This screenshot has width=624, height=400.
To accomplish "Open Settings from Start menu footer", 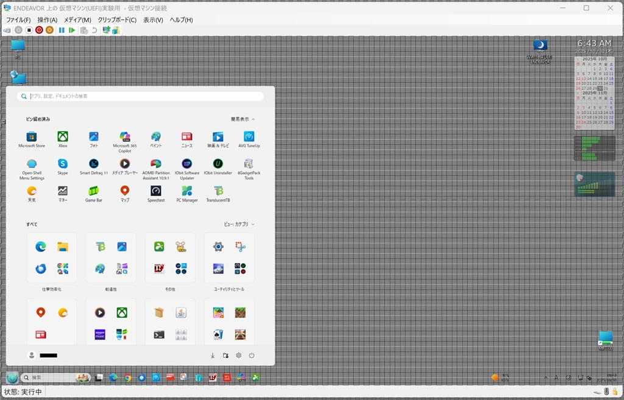I will tap(239, 356).
